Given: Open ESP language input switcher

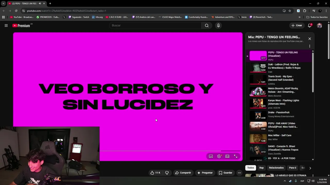Looking at the screenshot, I should point(302,181).
